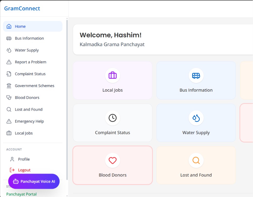Click stethoscope icon beside sidebar Blood Donors
This screenshot has height=197, width=253.
[9, 98]
